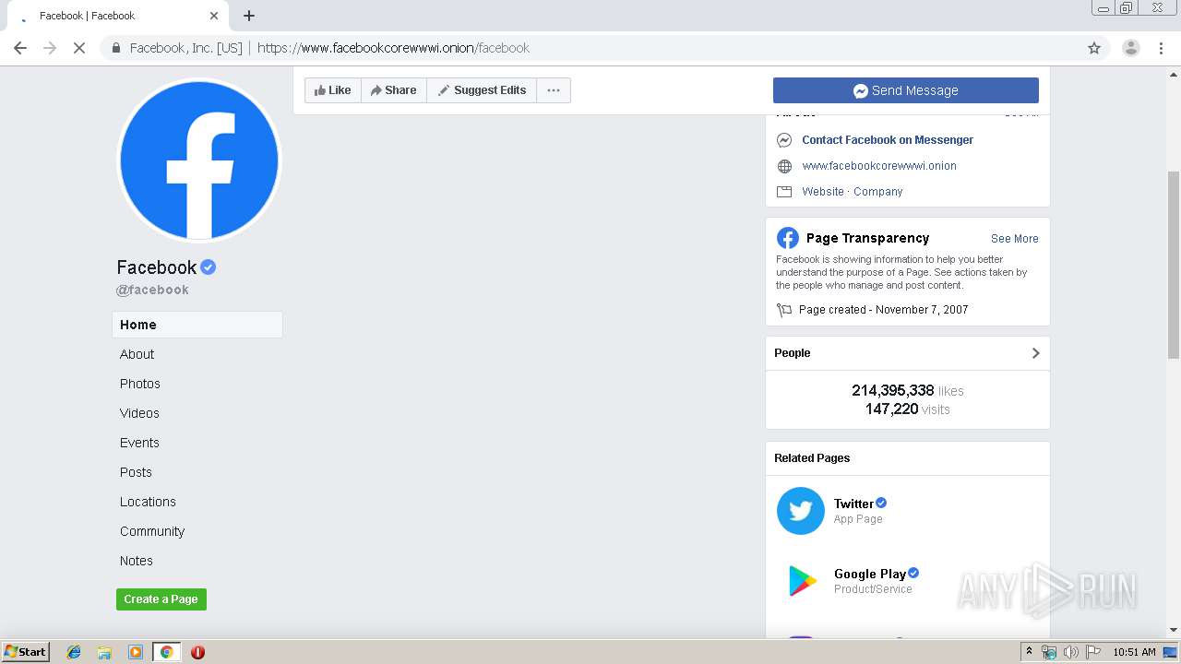This screenshot has width=1181, height=664.
Task: Open Suggest Edits
Action: pos(482,90)
